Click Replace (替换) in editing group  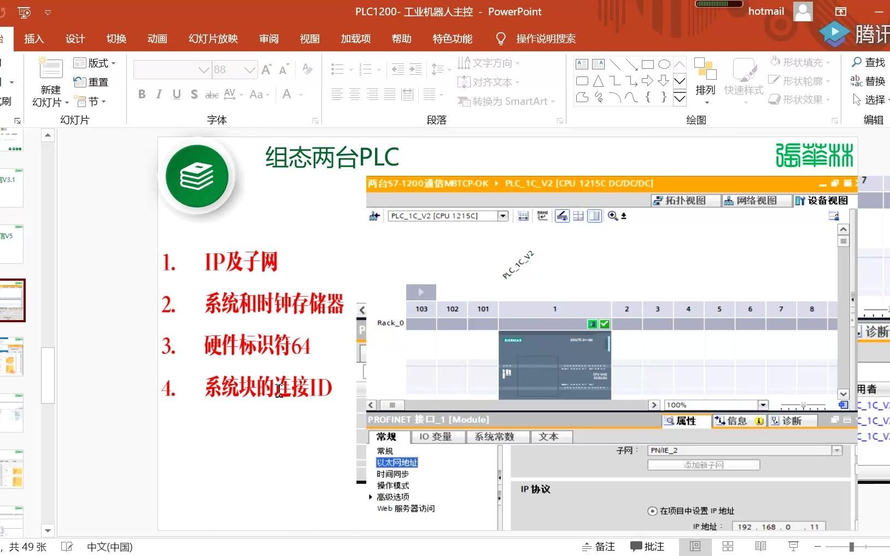[x=868, y=81]
